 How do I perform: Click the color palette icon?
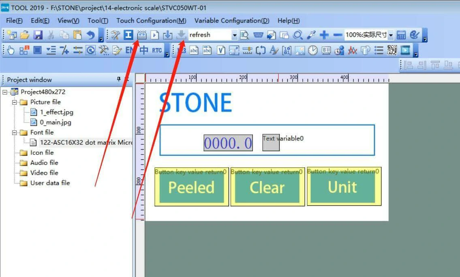415,35
